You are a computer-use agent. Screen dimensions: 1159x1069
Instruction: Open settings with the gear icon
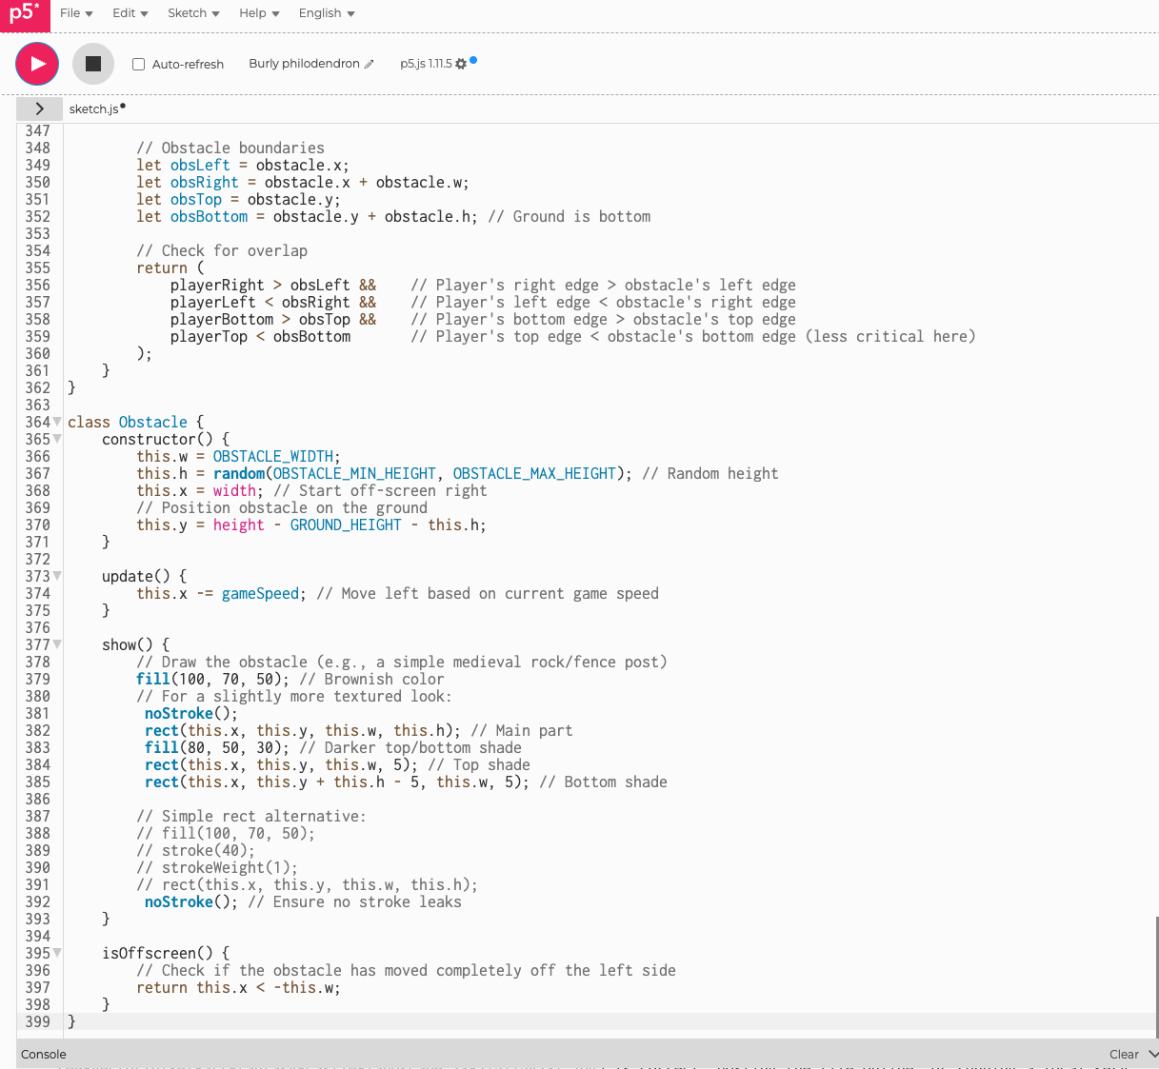click(x=461, y=64)
